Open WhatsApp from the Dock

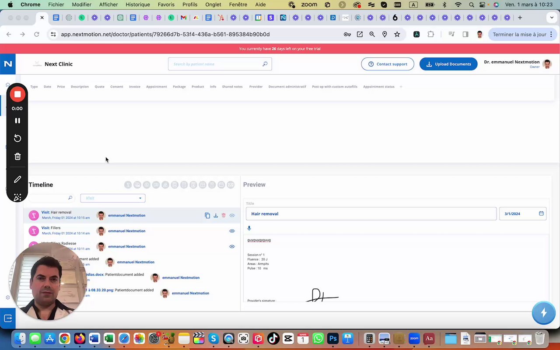318,338
